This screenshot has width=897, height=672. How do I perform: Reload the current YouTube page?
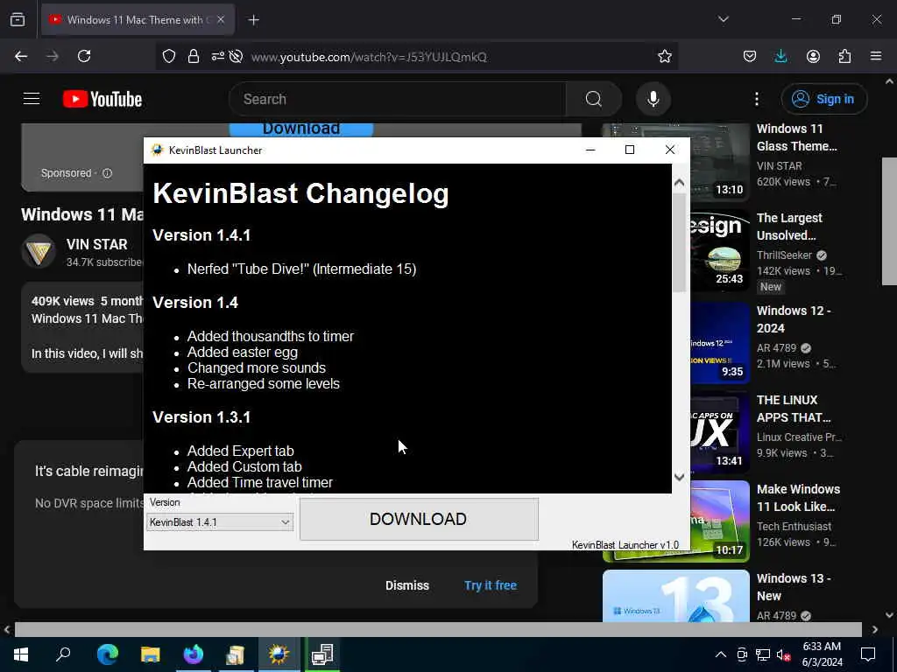point(84,56)
